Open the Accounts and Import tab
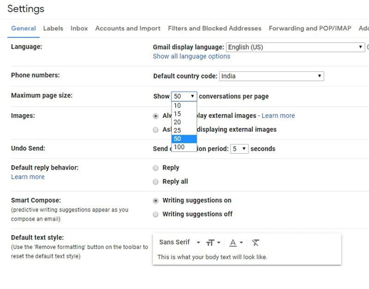This screenshot has width=369, height=289. pos(127,28)
